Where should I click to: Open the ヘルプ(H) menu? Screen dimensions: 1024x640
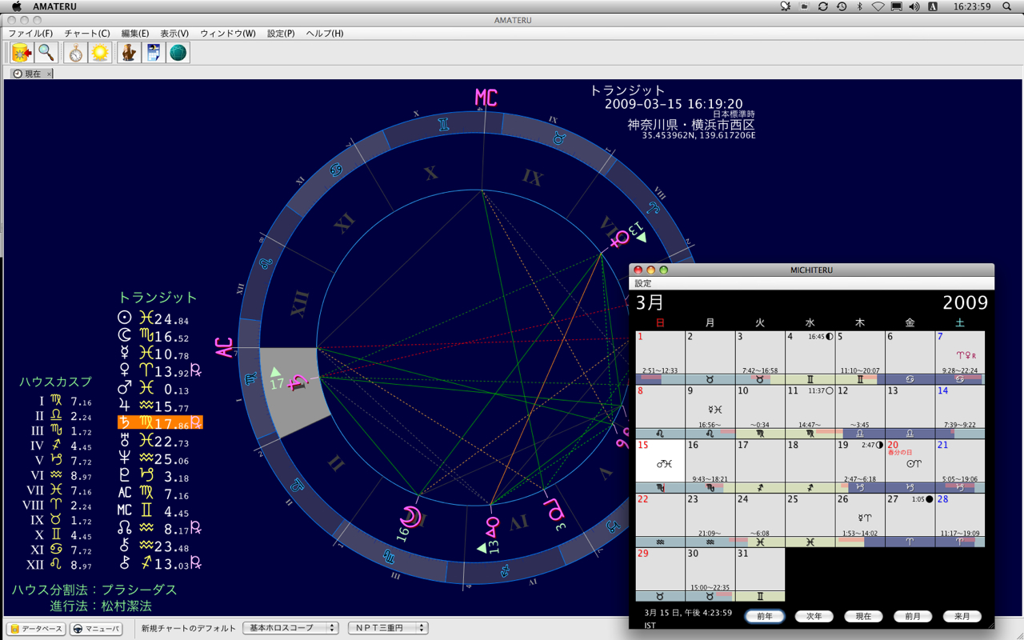pyautogui.click(x=325, y=34)
